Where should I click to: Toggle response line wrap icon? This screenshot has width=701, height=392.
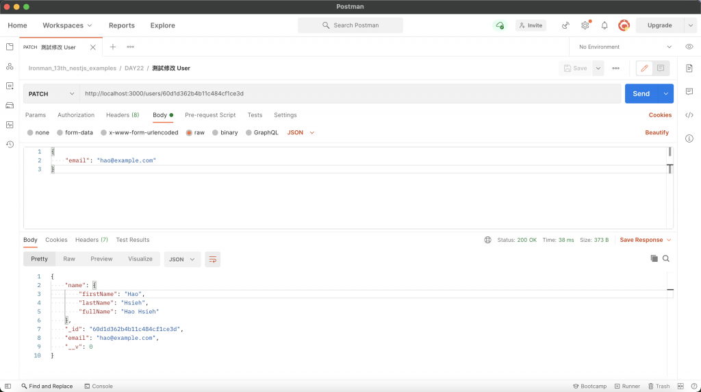coord(212,260)
